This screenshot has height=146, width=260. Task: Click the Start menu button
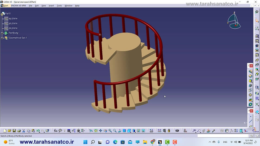click(x=6, y=6)
